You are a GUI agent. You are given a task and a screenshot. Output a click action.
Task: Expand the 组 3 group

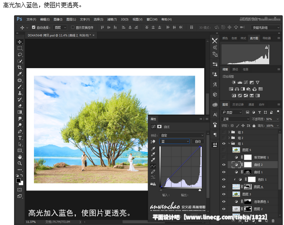(229, 132)
